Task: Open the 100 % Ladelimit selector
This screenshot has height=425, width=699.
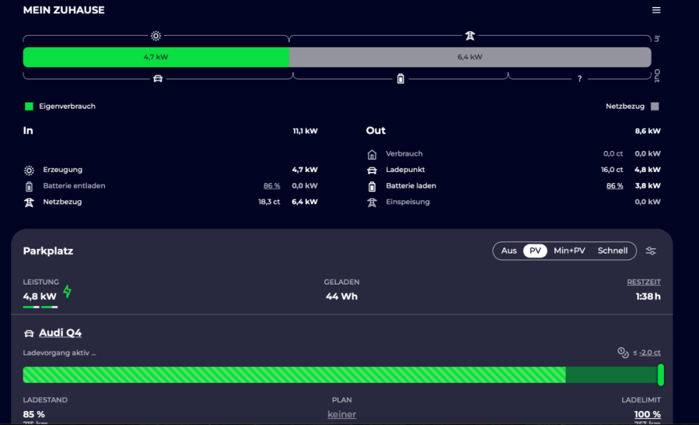Action: (x=647, y=415)
